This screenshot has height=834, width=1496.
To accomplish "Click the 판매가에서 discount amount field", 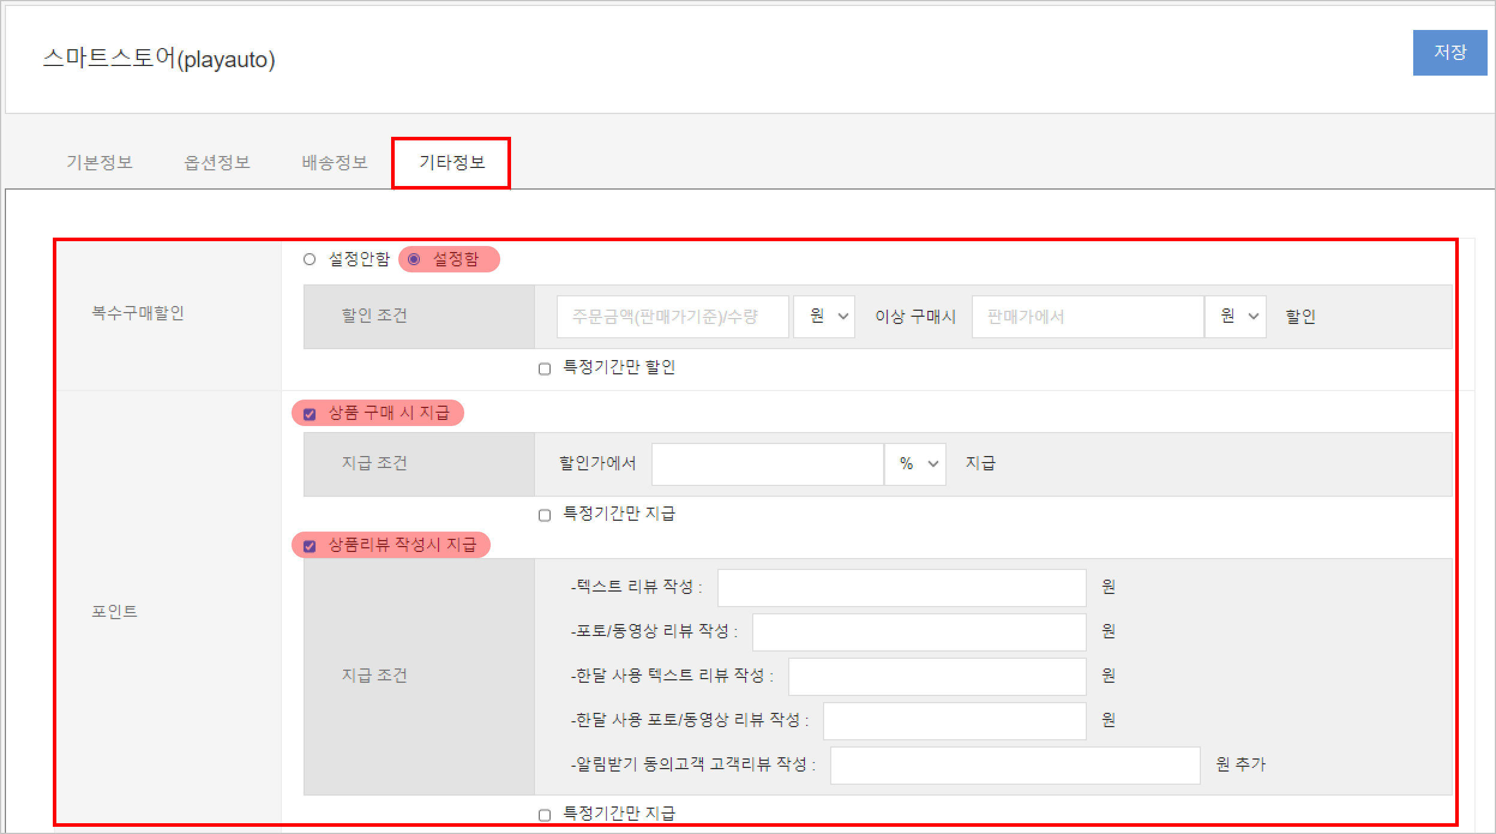I will tap(1087, 316).
